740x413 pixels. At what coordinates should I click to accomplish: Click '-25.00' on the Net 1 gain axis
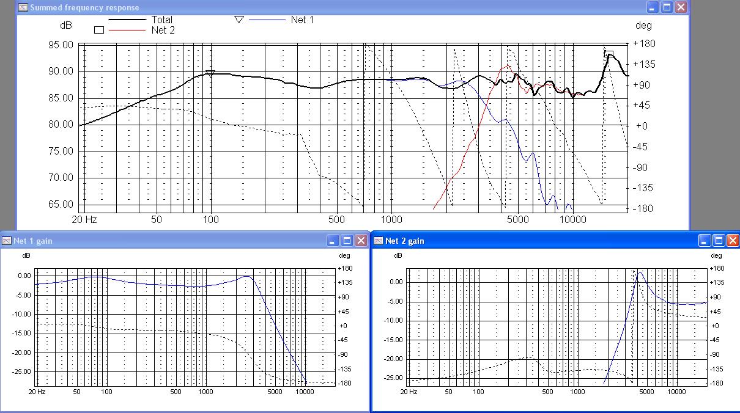pos(21,371)
